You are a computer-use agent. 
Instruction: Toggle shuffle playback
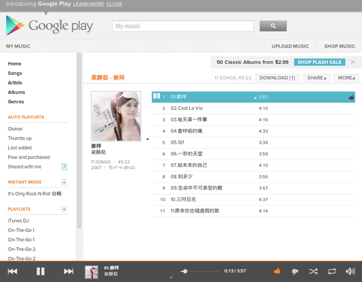point(313,271)
